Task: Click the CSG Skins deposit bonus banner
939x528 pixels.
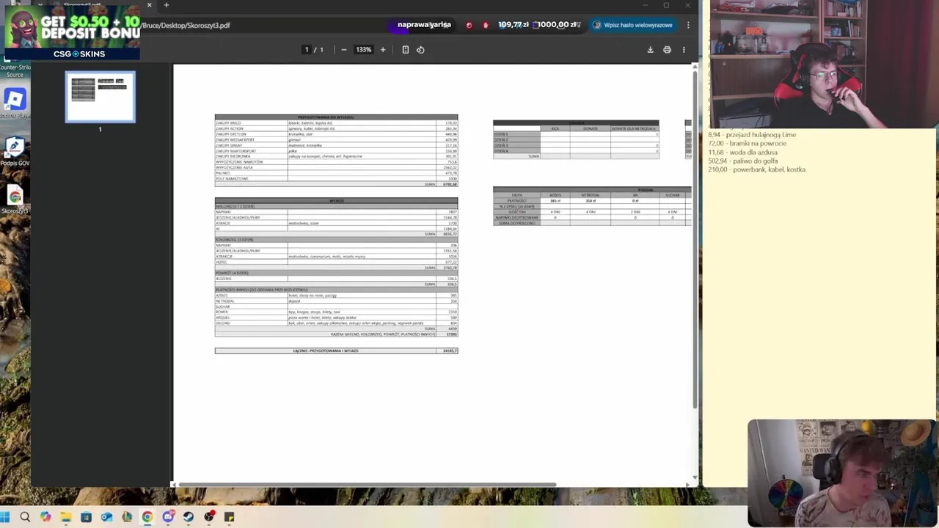Action: pyautogui.click(x=71, y=31)
